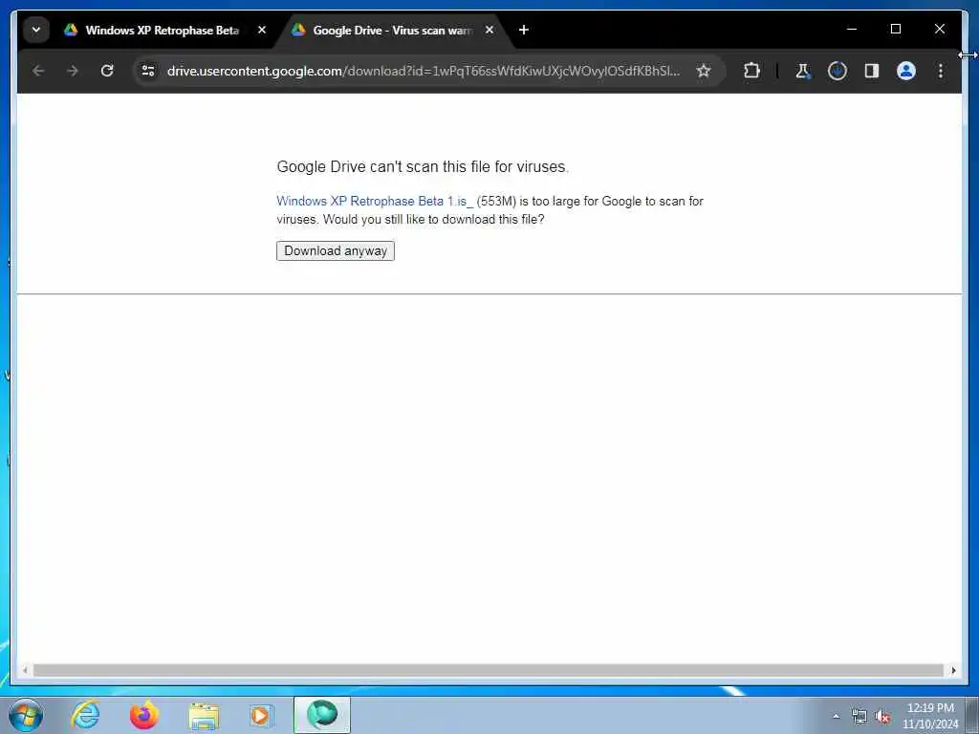Open the Windows XP Retrophase Beta 1.is_ link
Screen dimensions: 979x734
(x=375, y=201)
